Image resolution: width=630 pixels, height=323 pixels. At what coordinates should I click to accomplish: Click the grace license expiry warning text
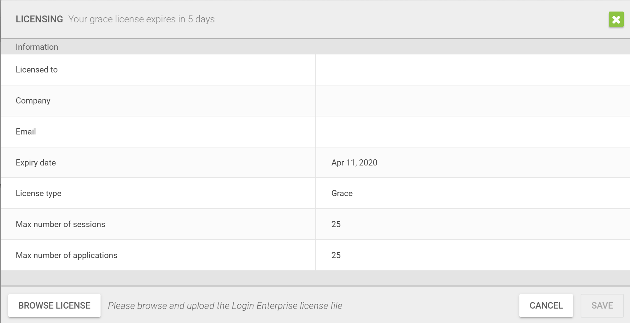141,19
